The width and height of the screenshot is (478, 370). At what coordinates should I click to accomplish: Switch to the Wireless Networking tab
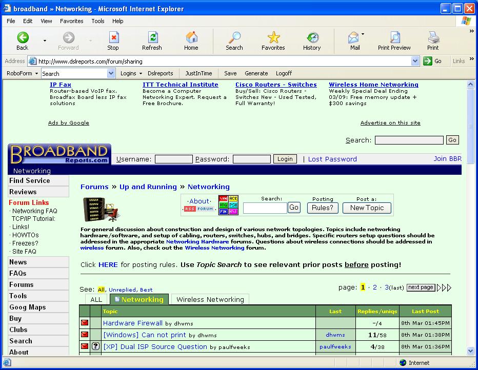click(210, 299)
